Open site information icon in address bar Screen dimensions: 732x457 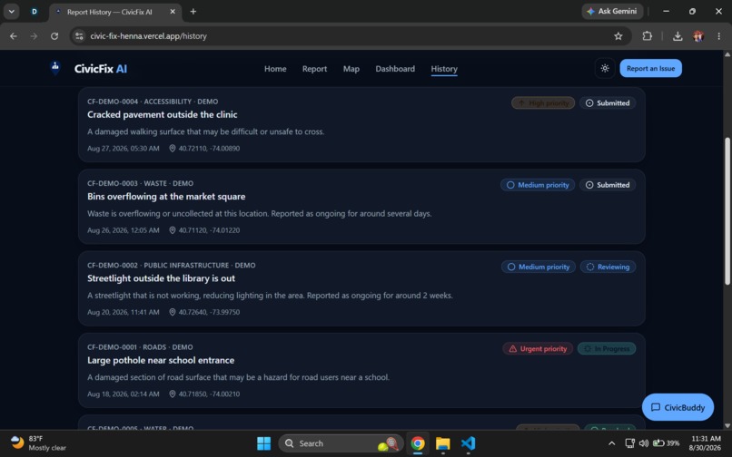[79, 36]
